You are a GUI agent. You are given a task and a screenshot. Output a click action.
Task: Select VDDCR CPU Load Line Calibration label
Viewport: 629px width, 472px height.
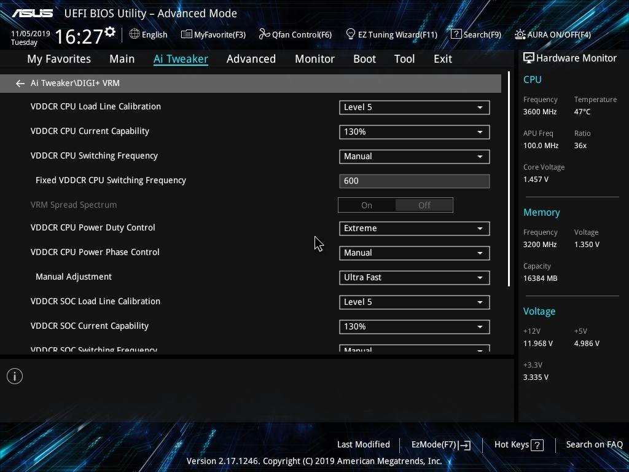click(95, 106)
